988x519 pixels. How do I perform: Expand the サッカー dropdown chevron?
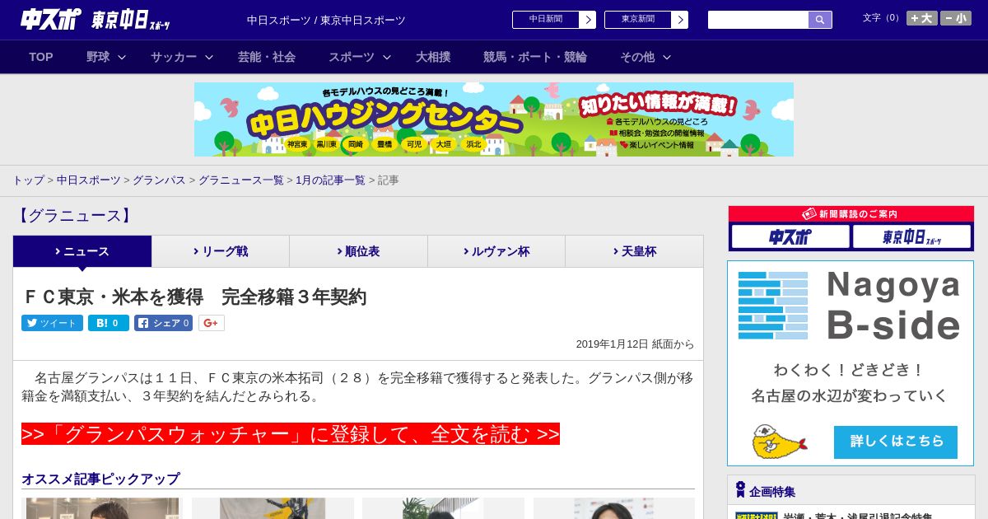coord(209,57)
